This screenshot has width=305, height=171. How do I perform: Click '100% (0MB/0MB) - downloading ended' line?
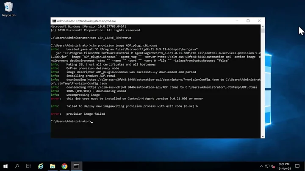[x=88, y=91]
